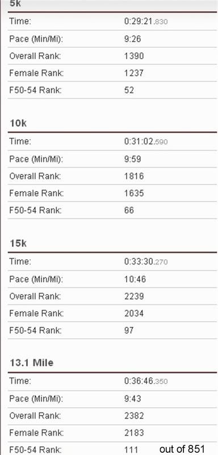This screenshot has height=455, width=218.
Task: Click the 5k Overall Rank 1390
Action: click(134, 56)
